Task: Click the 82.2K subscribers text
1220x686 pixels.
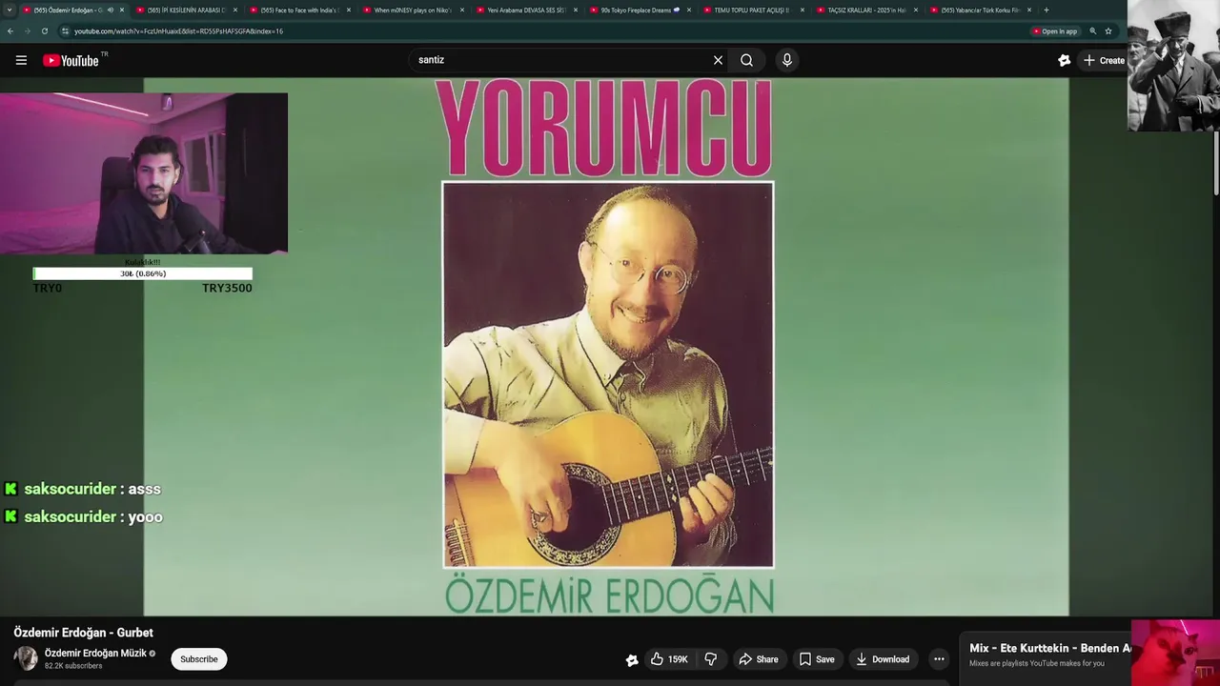Action: click(x=73, y=666)
